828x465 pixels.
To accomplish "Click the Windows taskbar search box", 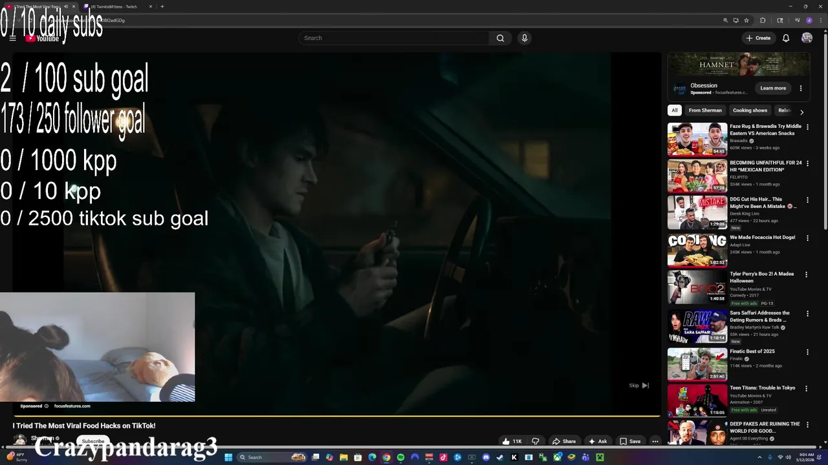I will [x=272, y=457].
